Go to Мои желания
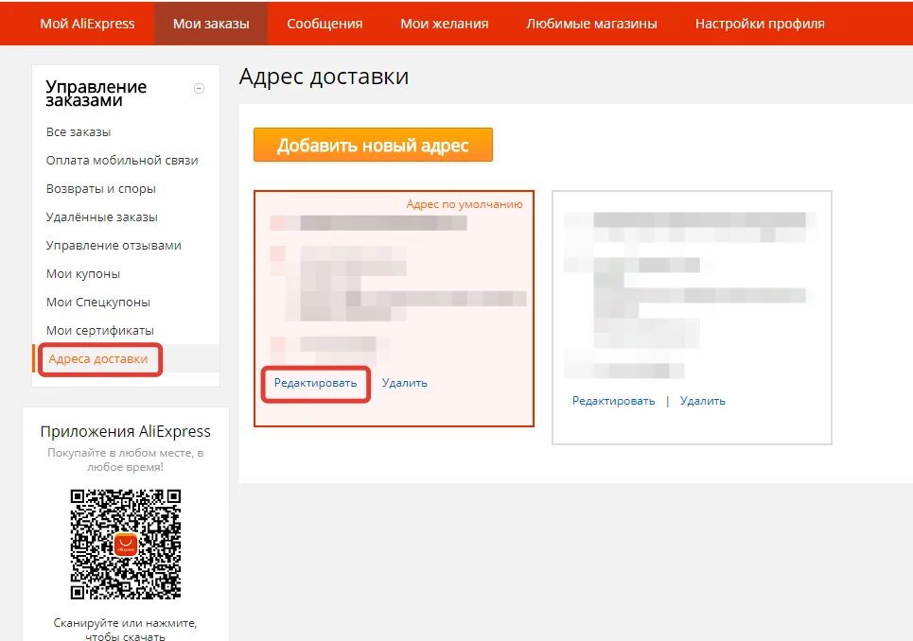Screen dimensions: 913x641 pyautogui.click(x=444, y=23)
